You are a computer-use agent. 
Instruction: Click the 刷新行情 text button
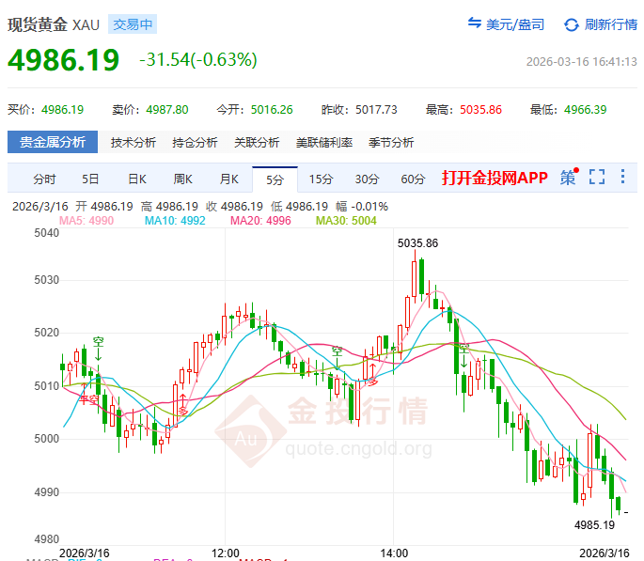pos(611,24)
